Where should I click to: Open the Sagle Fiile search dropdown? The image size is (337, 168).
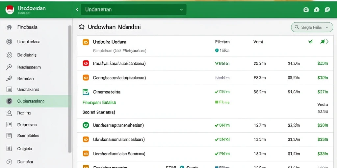point(312,27)
